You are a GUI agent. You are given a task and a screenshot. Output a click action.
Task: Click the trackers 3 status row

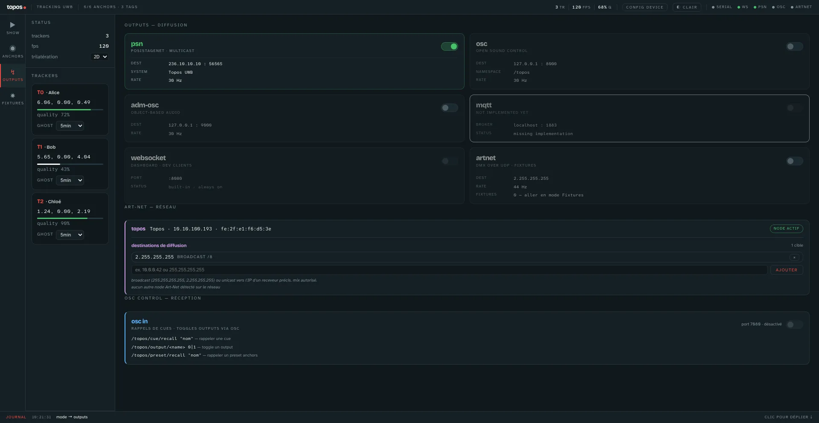coord(70,36)
